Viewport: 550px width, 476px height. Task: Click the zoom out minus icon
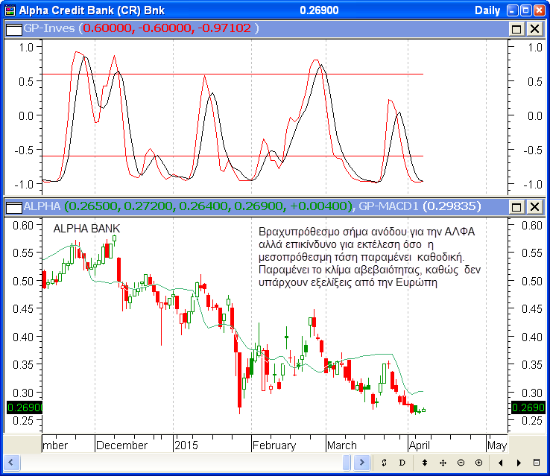[x=461, y=463]
